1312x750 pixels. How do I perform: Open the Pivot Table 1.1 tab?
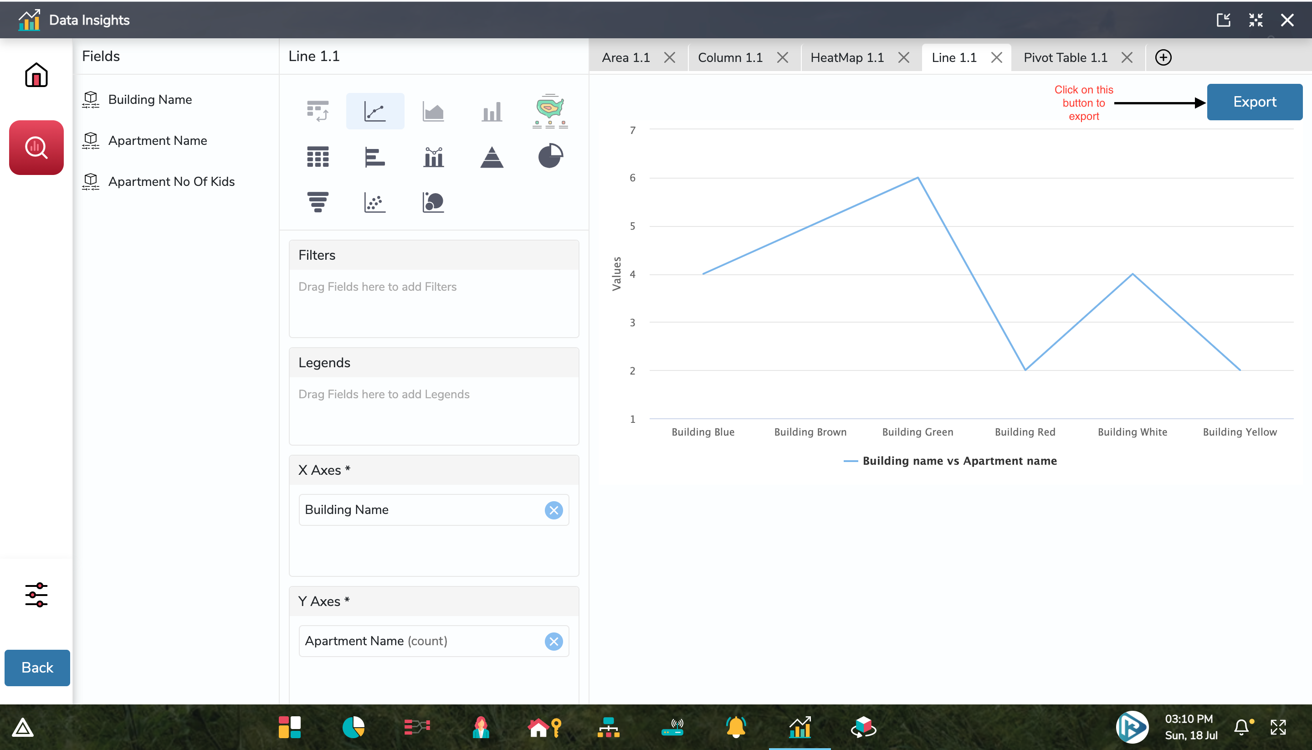coord(1065,58)
